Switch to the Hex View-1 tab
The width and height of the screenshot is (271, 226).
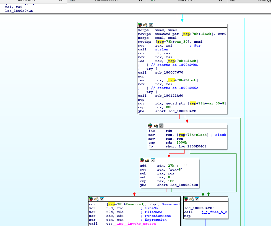coord(186,1)
